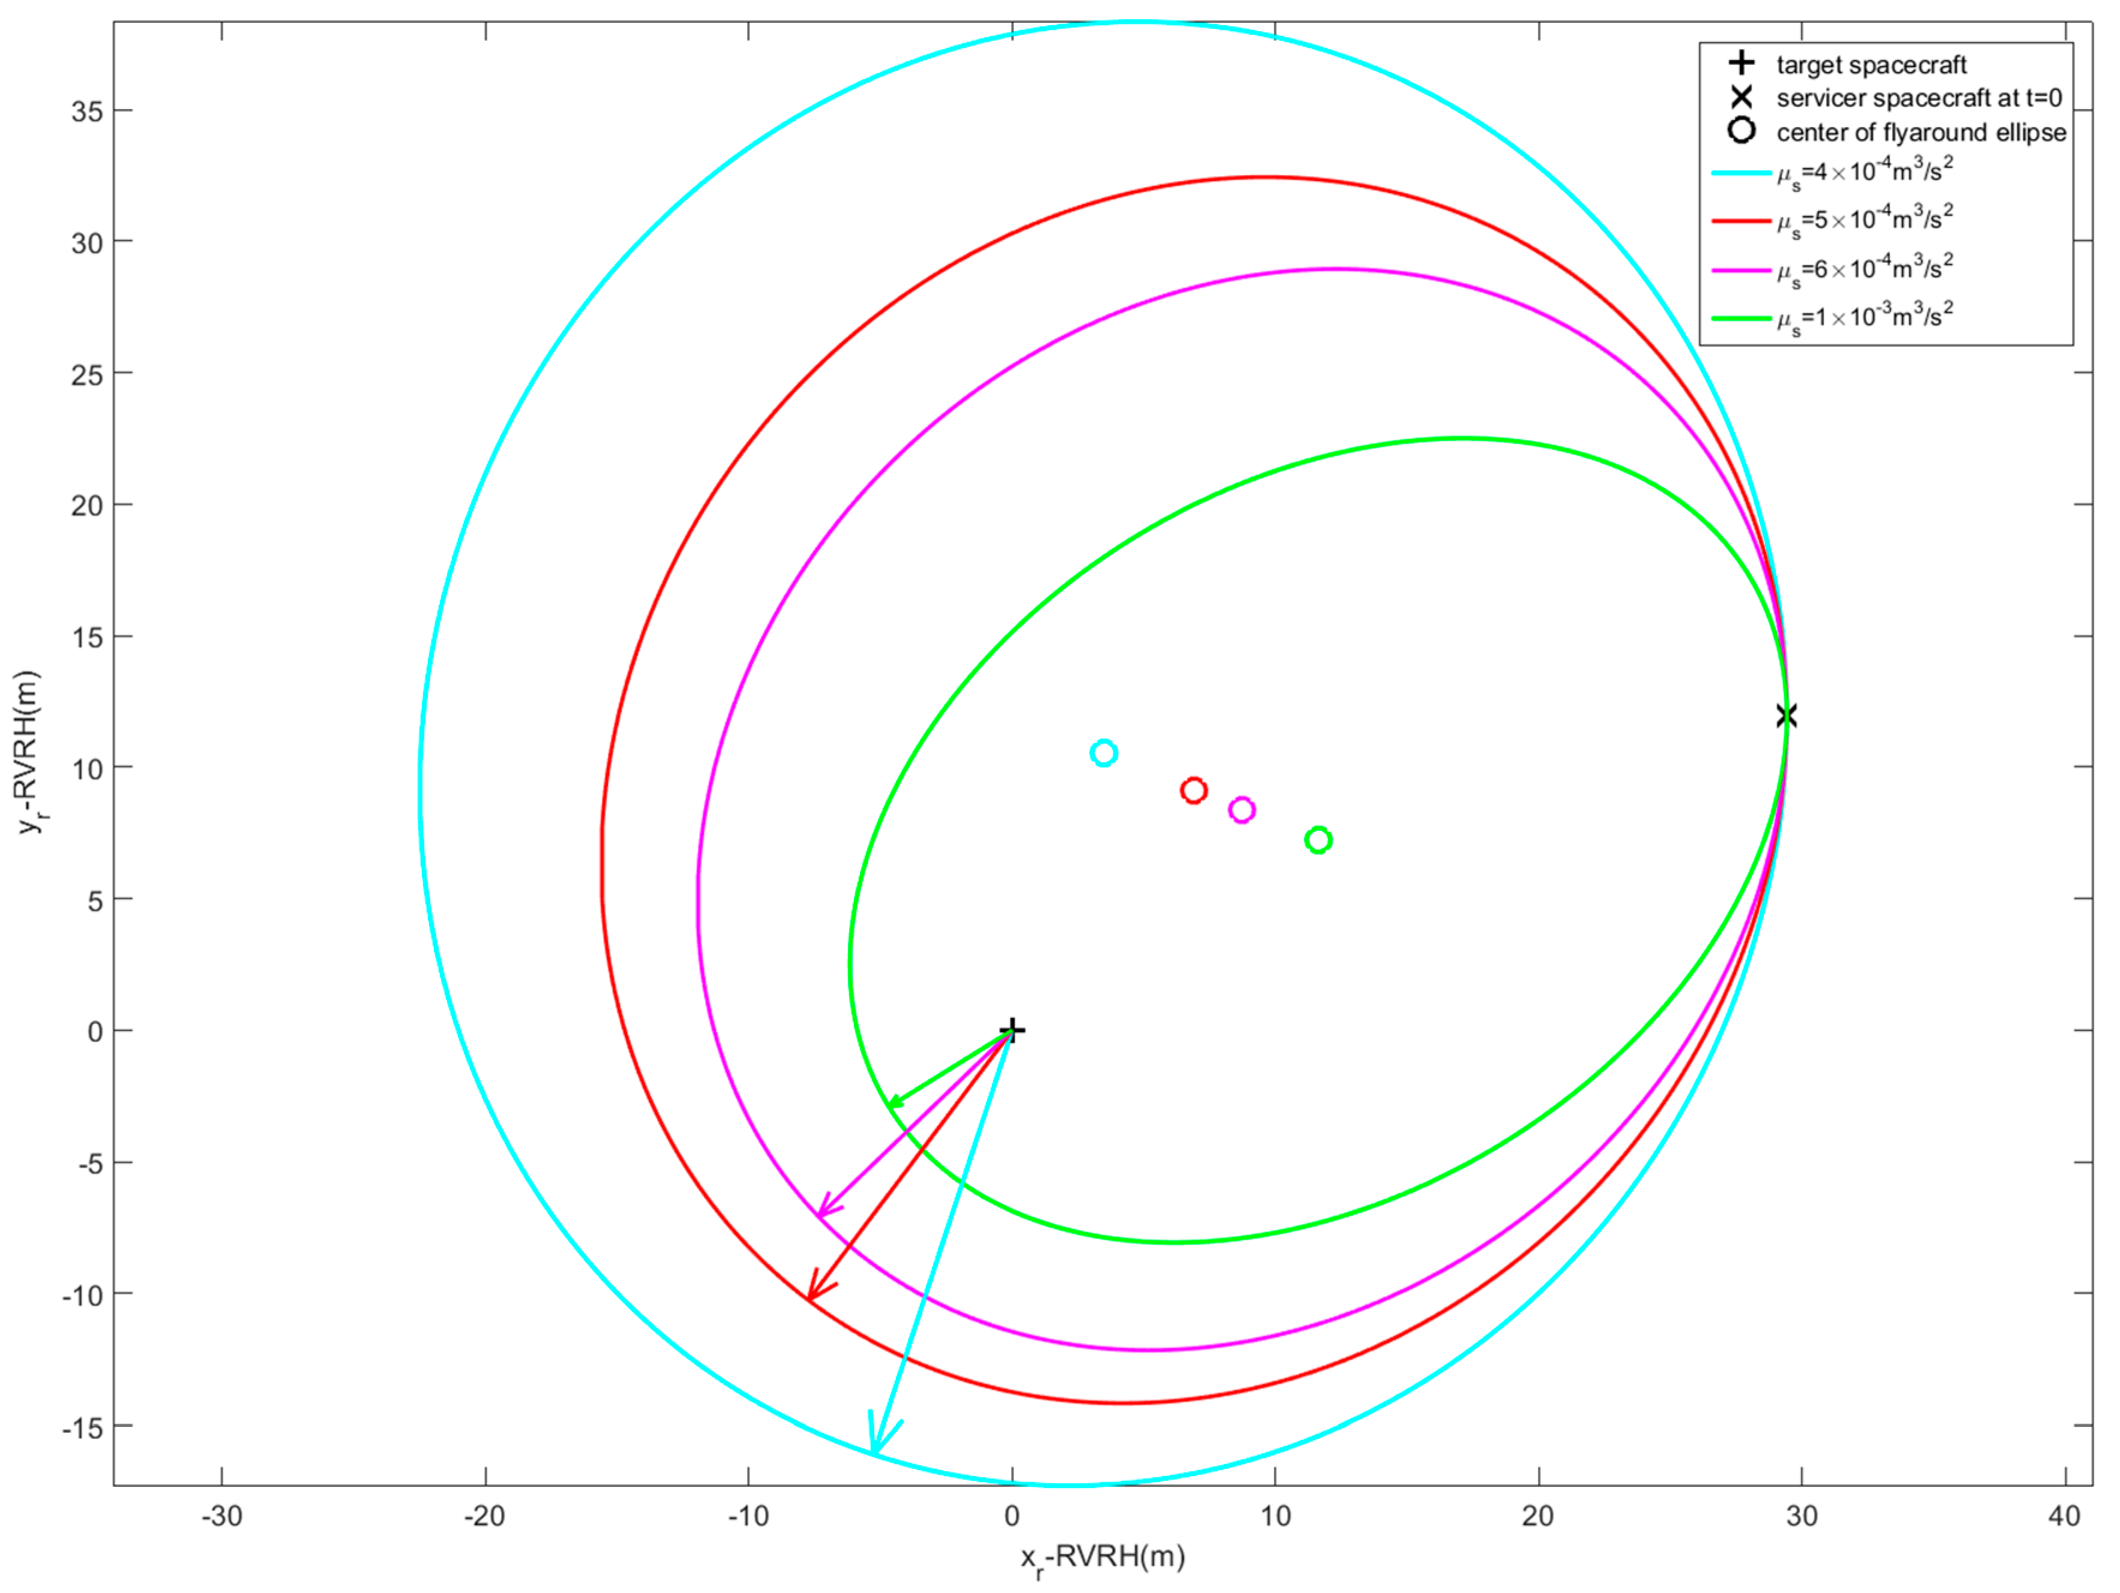
Task: Click the cyan arrowhead tip on outer ellipse
Action: point(874,1450)
